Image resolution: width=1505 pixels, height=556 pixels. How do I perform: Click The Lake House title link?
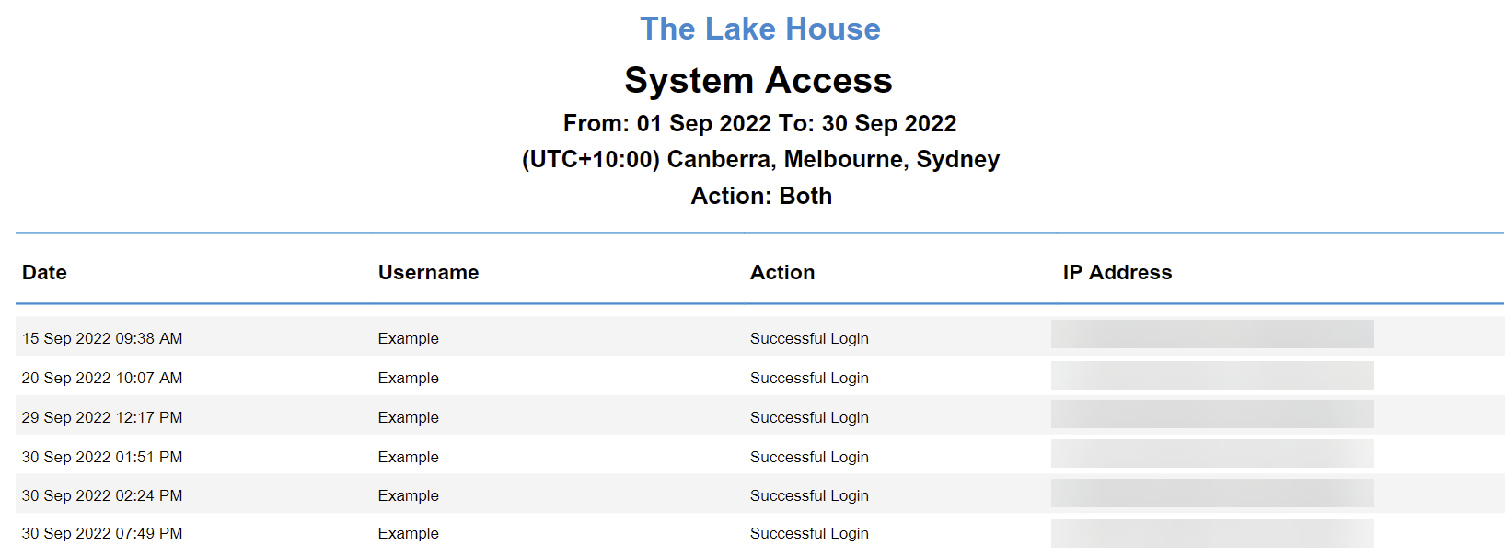coord(759,28)
